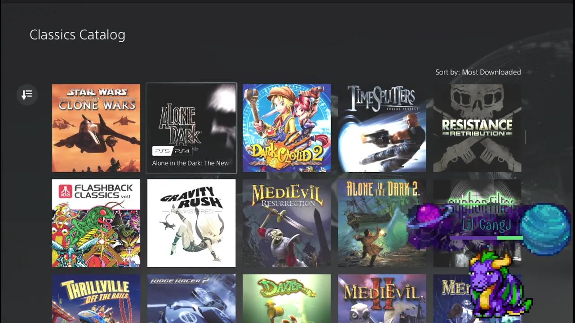
Task: Open the Ridge Racer 2 tile
Action: pyautogui.click(x=191, y=299)
